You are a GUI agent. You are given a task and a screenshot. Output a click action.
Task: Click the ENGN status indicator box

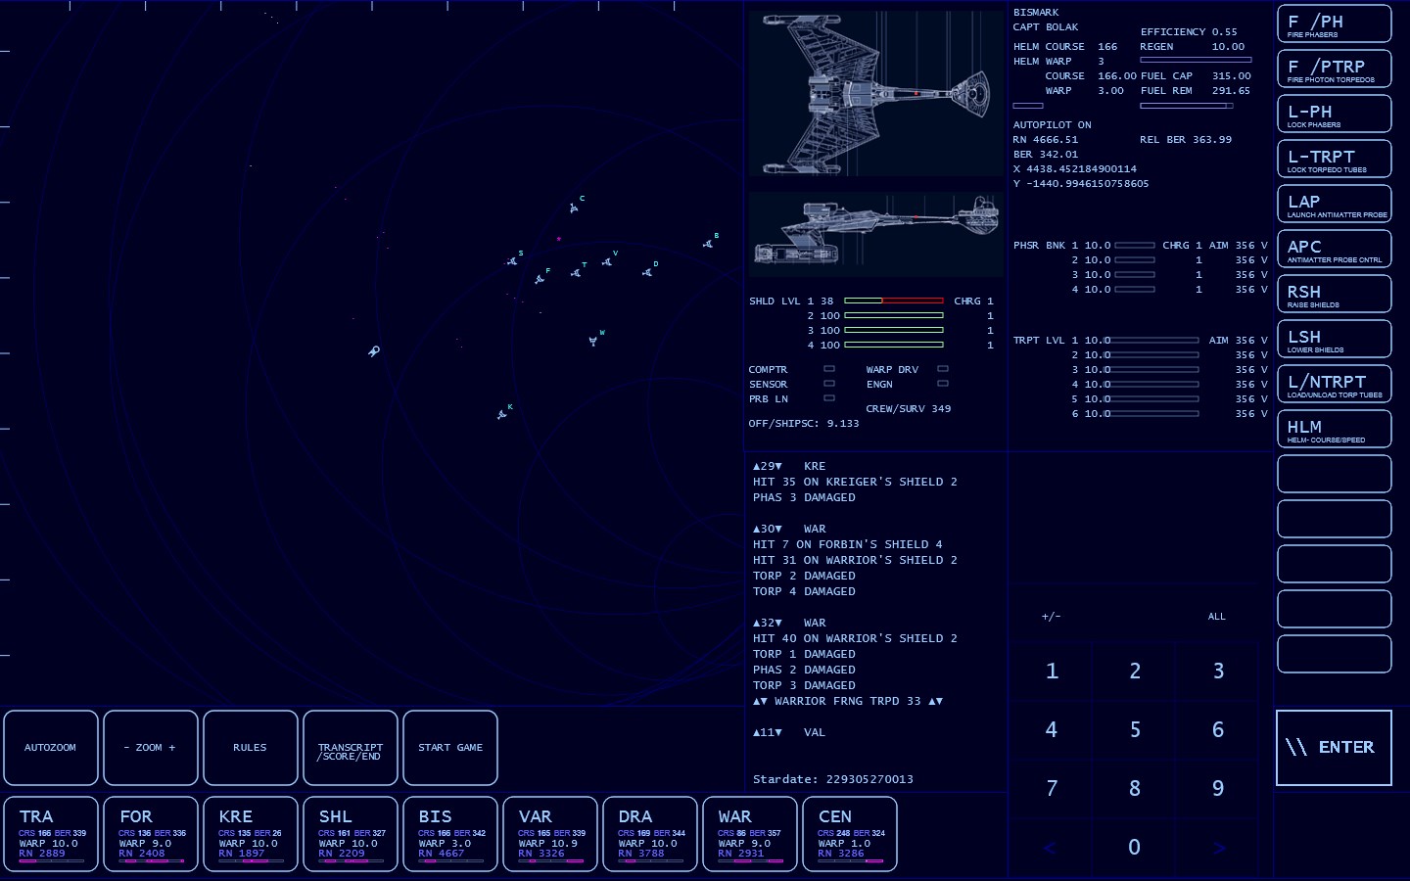click(x=943, y=384)
